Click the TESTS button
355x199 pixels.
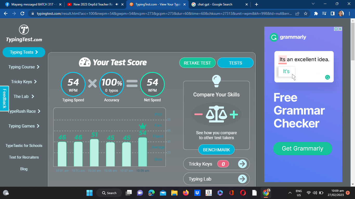tap(235, 63)
